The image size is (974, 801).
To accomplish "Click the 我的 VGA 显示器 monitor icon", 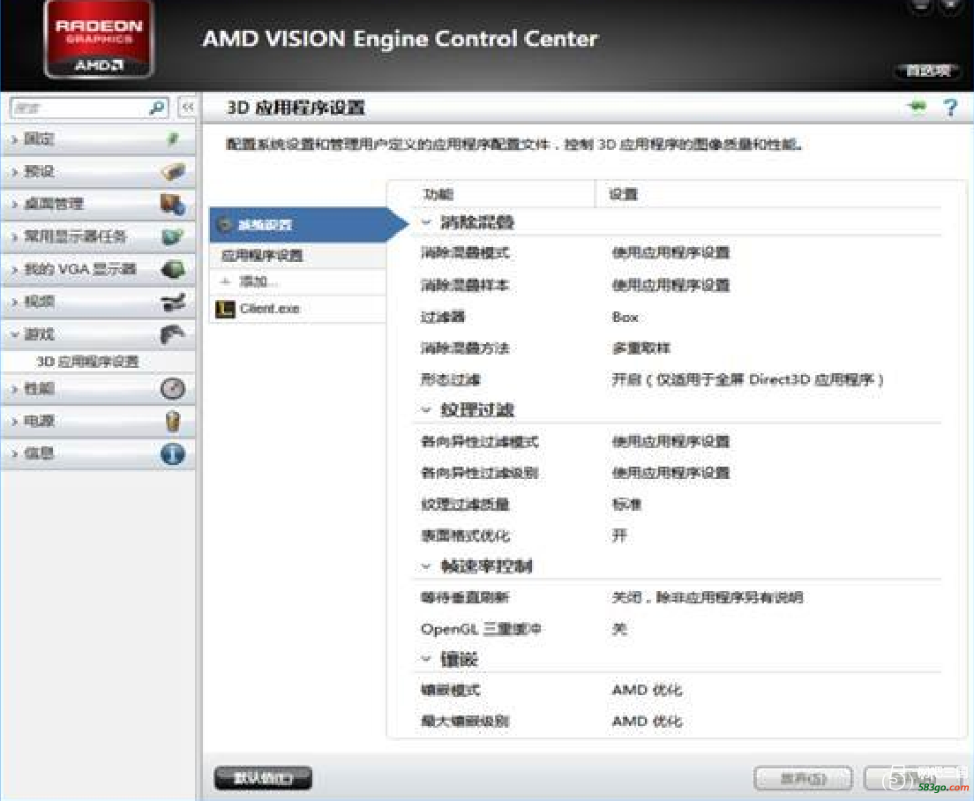I will [173, 269].
